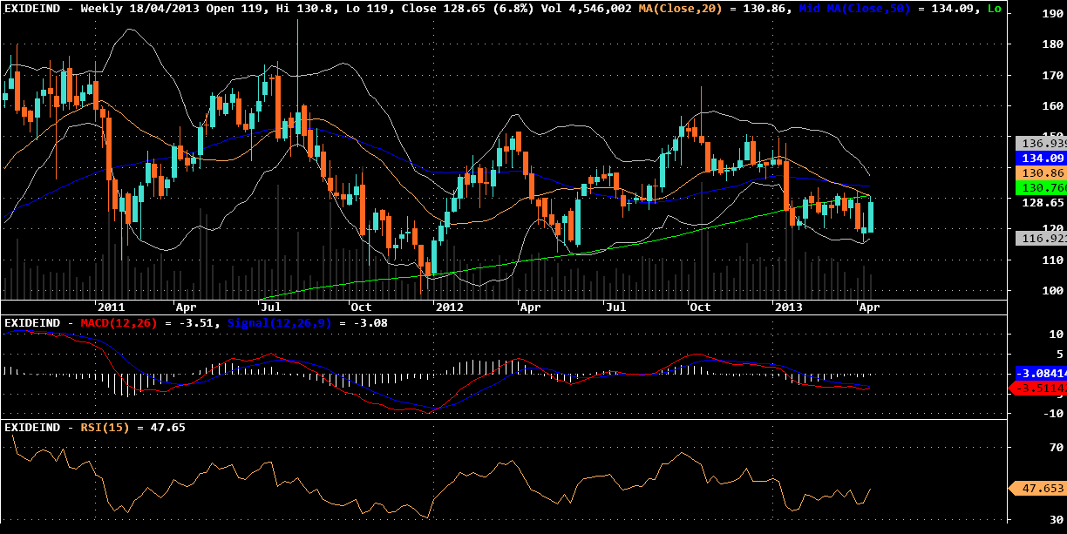Click the red -3.5114 MACD value tag
The height and width of the screenshot is (534, 1067).
click(1037, 388)
